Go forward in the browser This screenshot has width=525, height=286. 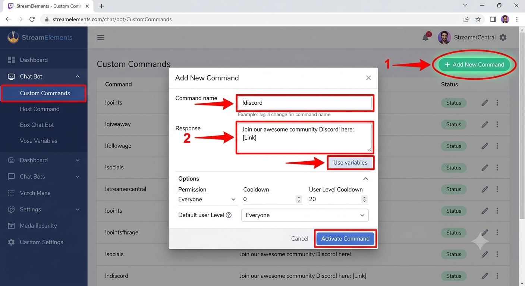20,19
